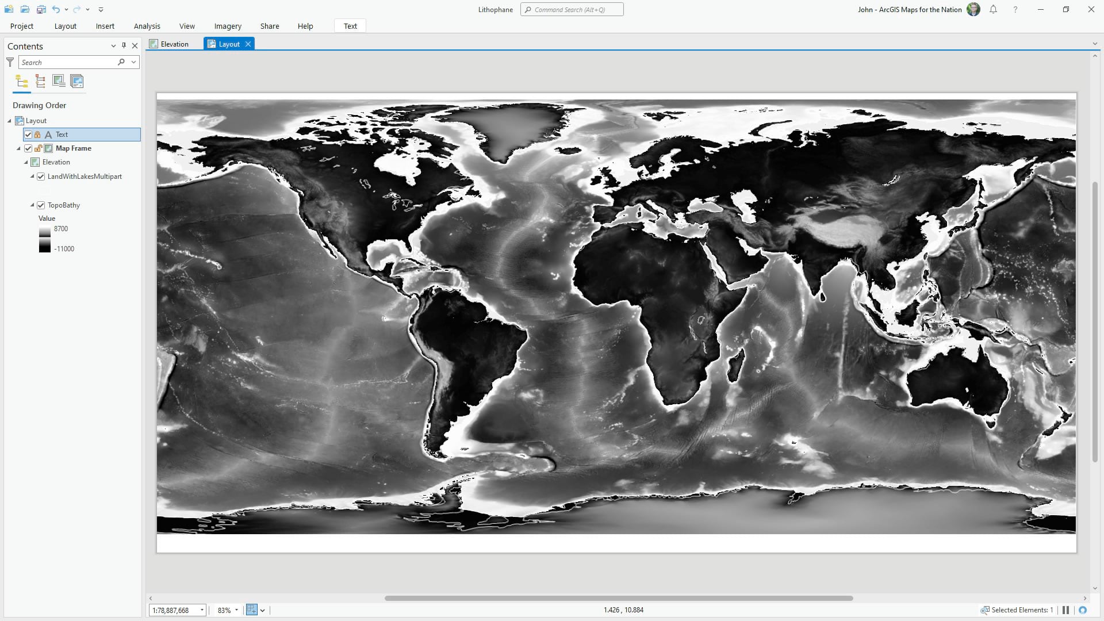Open the map scale dropdown in the status bar
Screen dimensions: 1104x621
click(x=201, y=610)
